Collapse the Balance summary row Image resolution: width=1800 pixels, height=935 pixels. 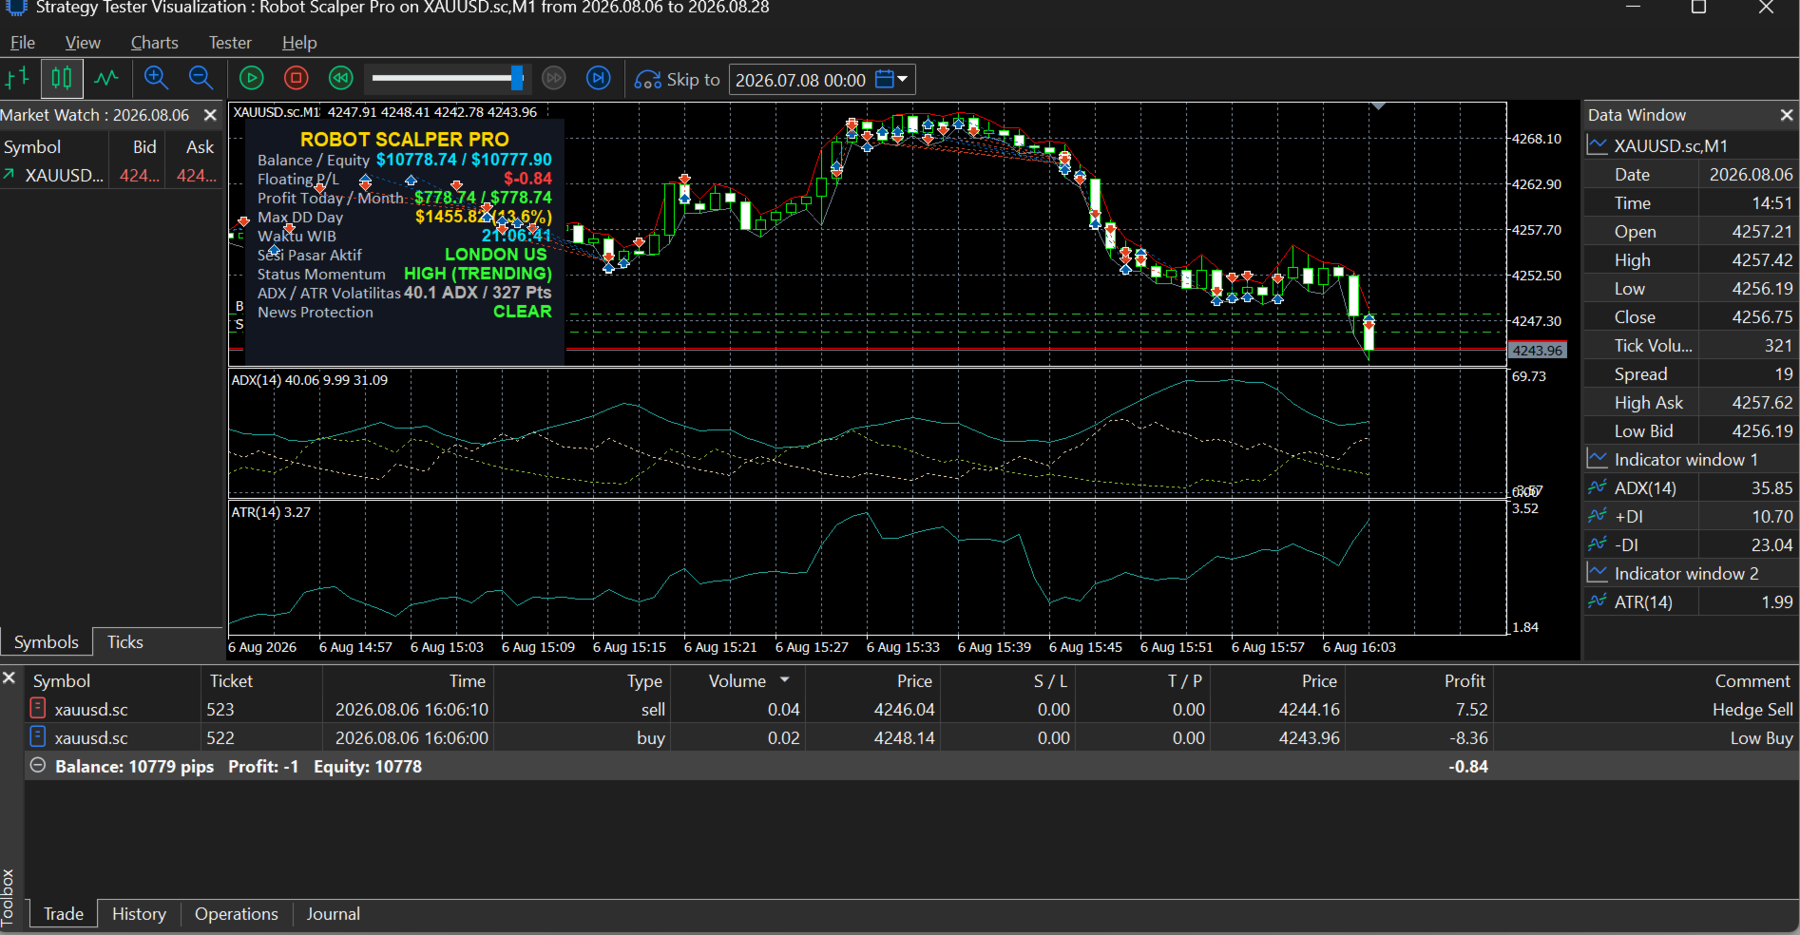[x=38, y=766]
